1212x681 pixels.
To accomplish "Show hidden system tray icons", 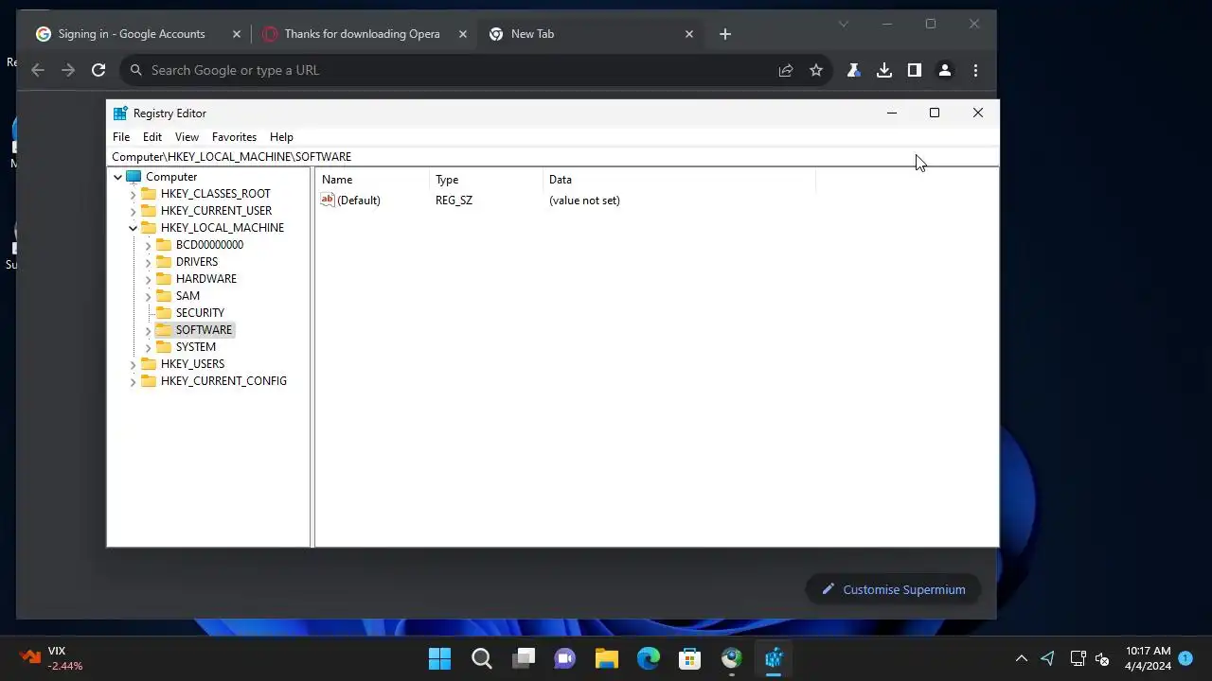I will click(x=1022, y=658).
